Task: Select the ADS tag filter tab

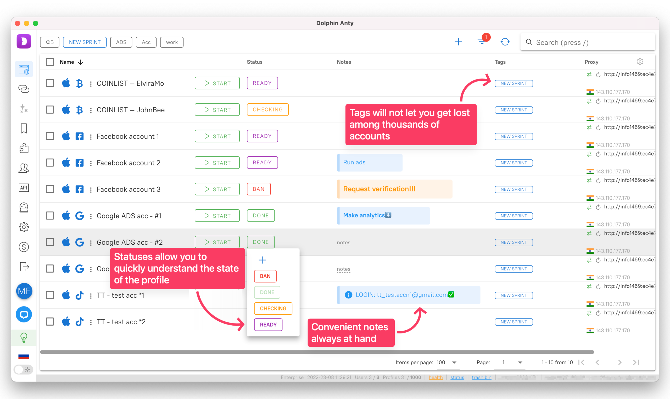Action: tap(121, 42)
